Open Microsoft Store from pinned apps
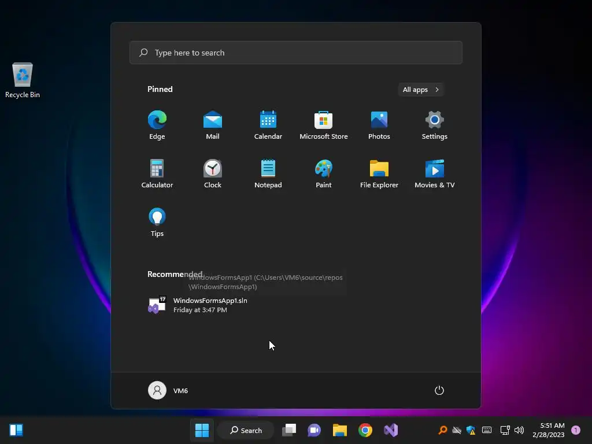The height and width of the screenshot is (444, 592). click(x=324, y=125)
